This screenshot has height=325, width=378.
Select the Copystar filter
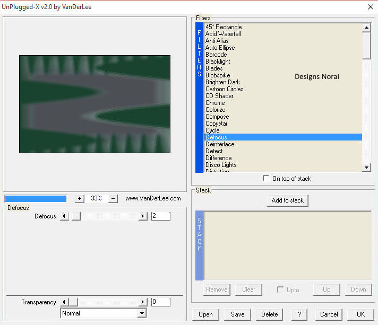click(283, 124)
